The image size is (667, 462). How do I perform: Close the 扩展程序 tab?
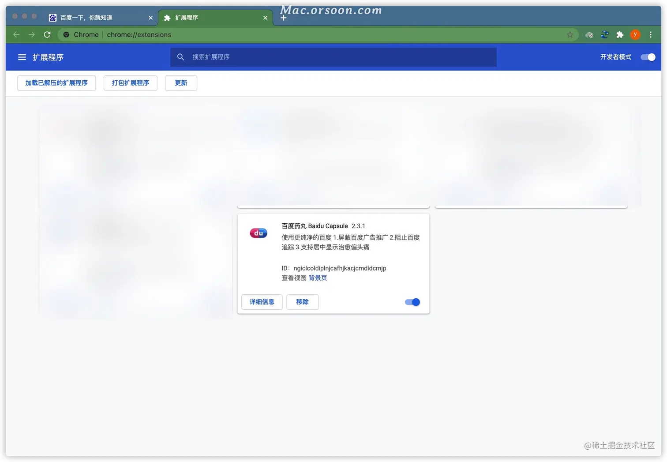pos(265,18)
